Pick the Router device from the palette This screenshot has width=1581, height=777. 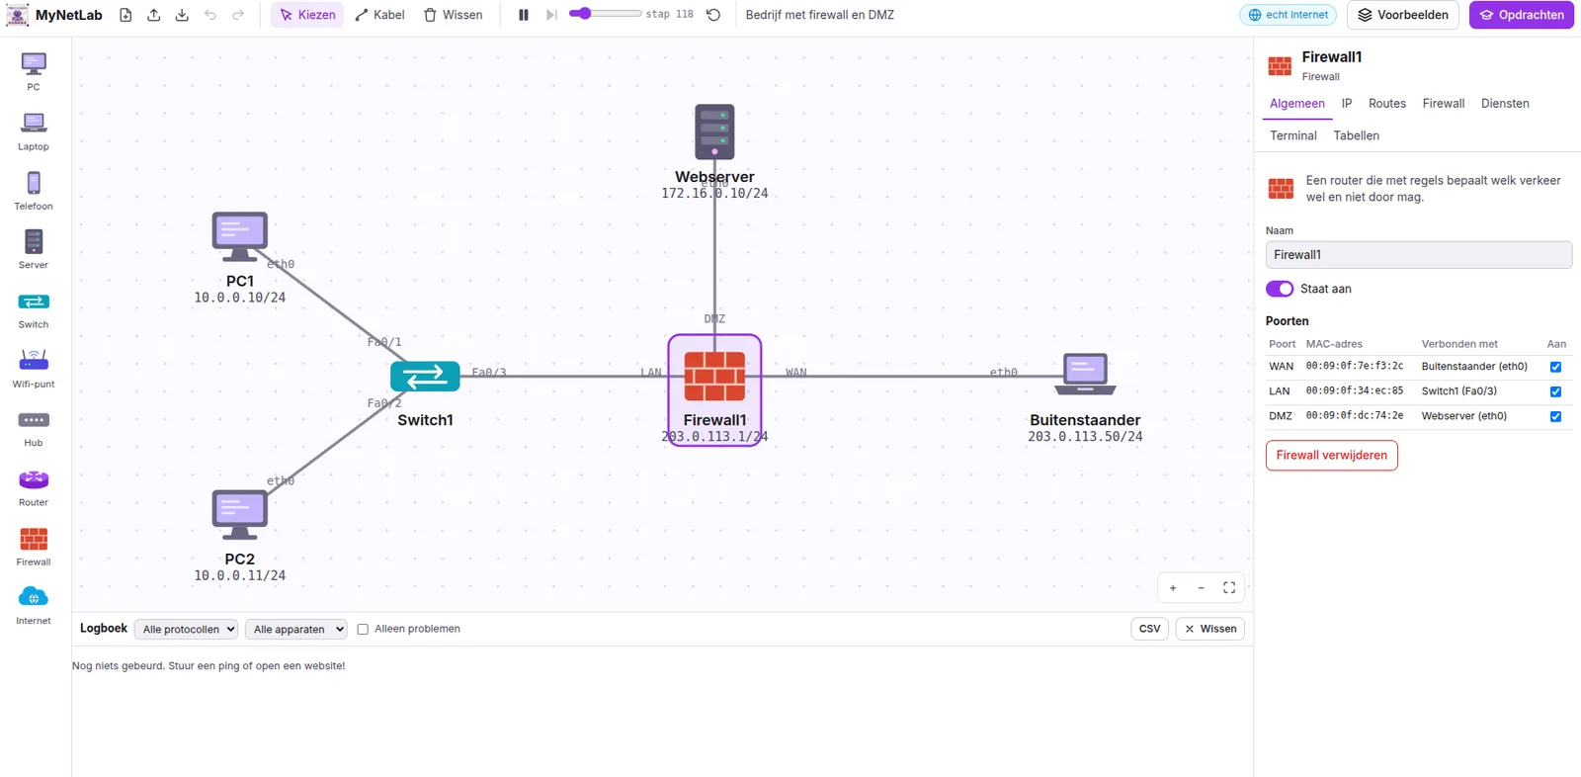click(x=34, y=487)
